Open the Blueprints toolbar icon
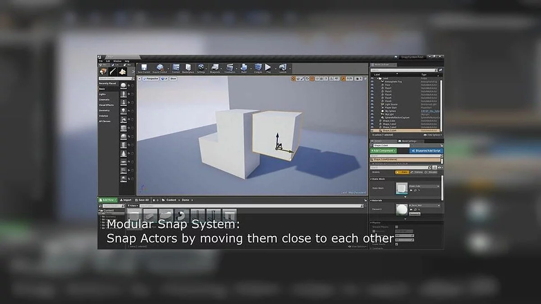The image size is (541, 304). point(215,68)
